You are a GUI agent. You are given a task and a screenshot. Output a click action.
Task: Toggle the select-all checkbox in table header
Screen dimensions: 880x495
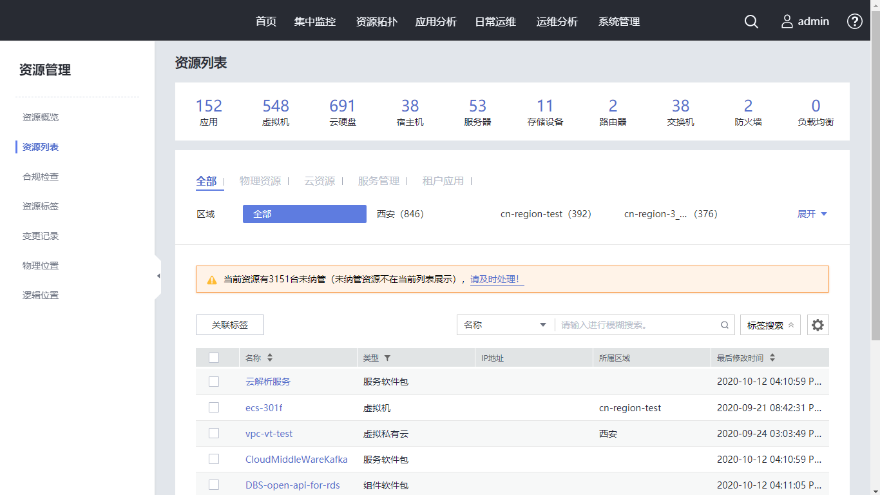[x=214, y=358]
